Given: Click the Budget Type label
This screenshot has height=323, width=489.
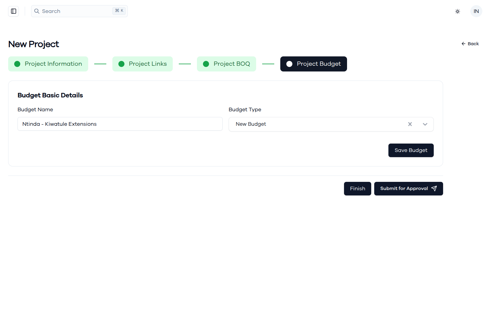Looking at the screenshot, I should click(245, 109).
